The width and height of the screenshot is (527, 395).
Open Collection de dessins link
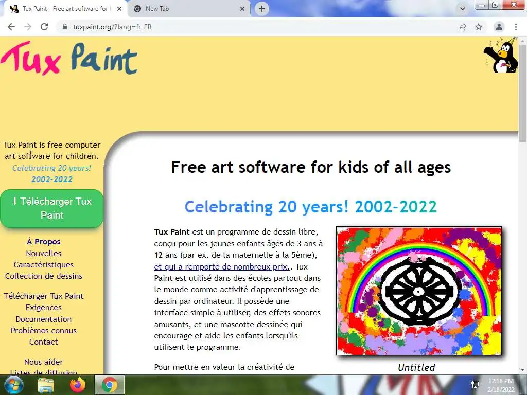click(x=44, y=276)
